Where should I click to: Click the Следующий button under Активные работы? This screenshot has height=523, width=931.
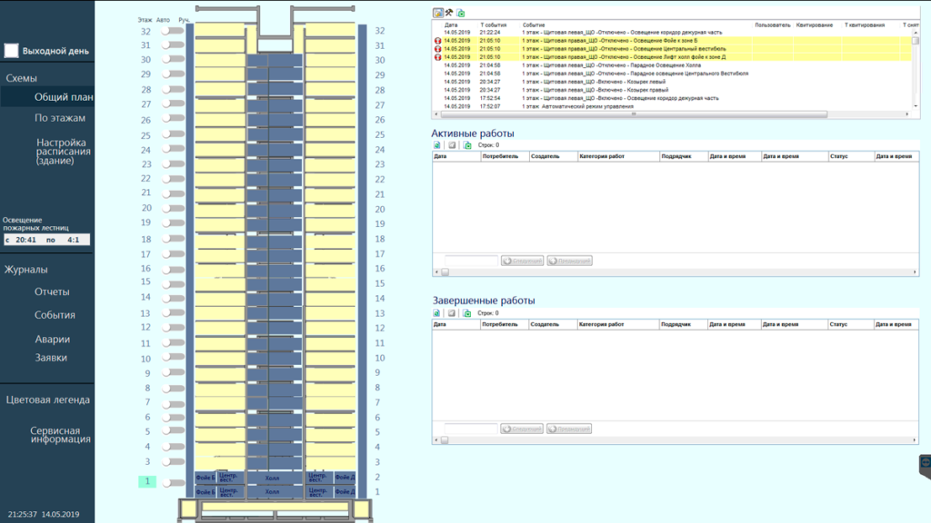pyautogui.click(x=522, y=261)
